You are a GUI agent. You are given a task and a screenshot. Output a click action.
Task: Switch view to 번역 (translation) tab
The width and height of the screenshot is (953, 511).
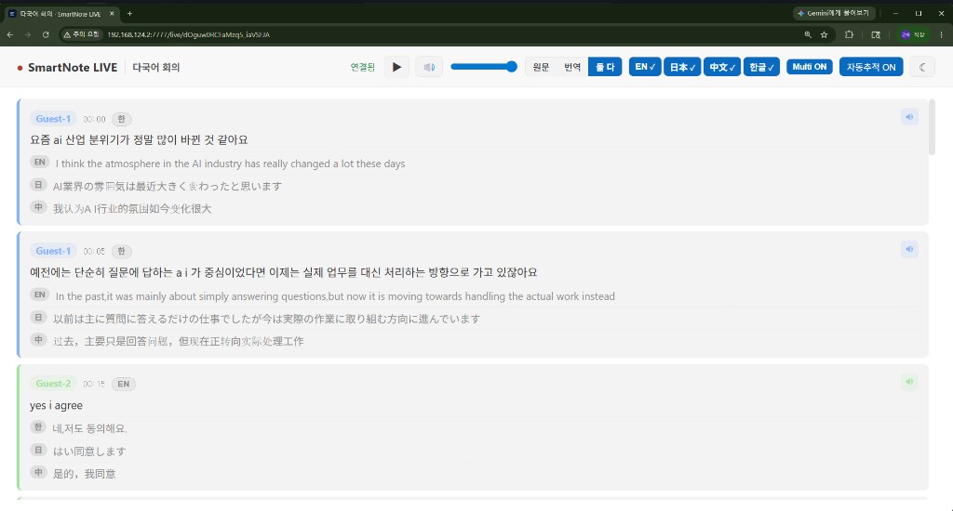click(572, 67)
